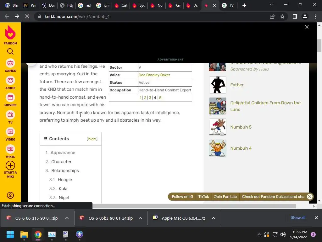
Task: Open Numbuh 5 thumbnail image
Action: click(218, 127)
